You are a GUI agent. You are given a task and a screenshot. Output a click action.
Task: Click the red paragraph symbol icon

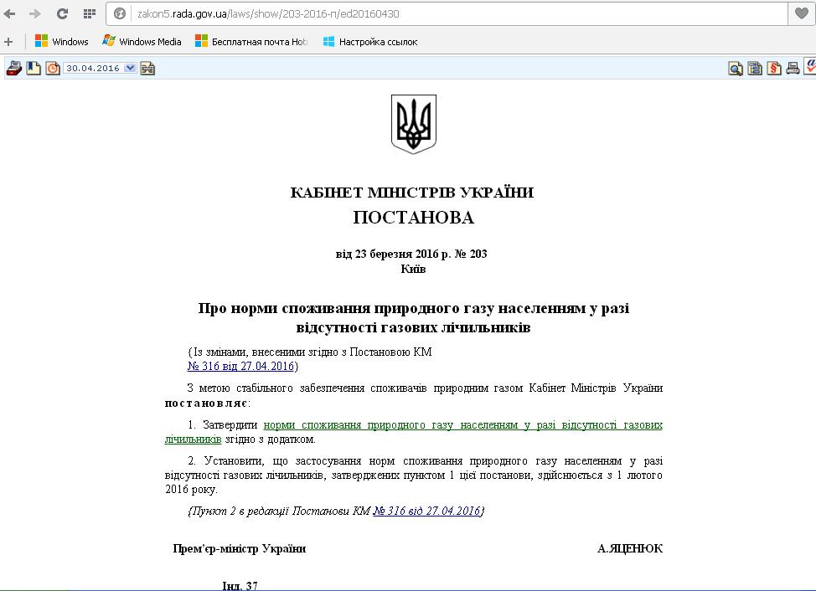click(774, 69)
